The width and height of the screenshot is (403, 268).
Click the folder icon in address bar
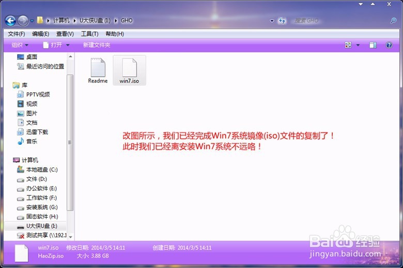[x=40, y=20]
